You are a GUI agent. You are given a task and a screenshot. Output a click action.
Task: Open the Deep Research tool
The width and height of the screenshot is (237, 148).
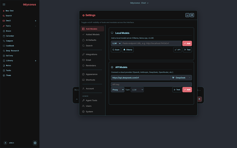(11, 51)
